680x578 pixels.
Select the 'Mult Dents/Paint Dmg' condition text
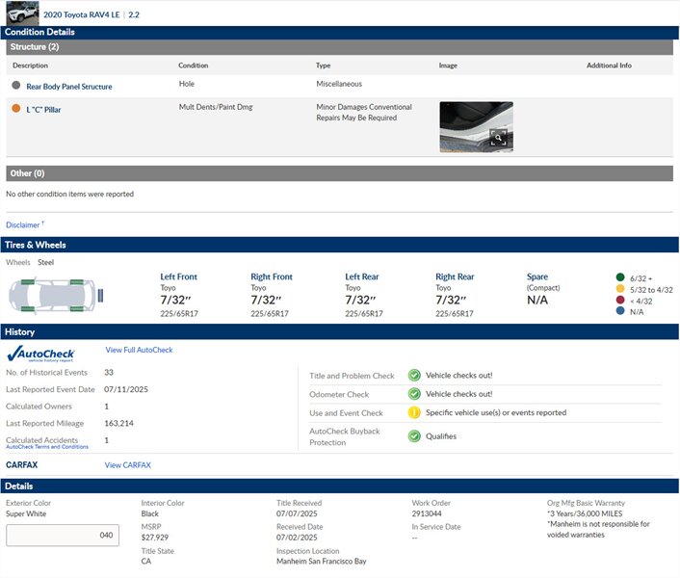(x=216, y=107)
